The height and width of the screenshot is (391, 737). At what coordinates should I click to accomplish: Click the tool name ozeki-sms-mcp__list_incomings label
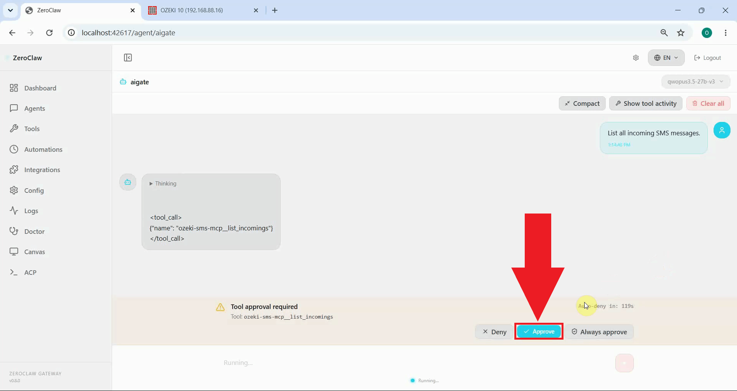pos(288,317)
